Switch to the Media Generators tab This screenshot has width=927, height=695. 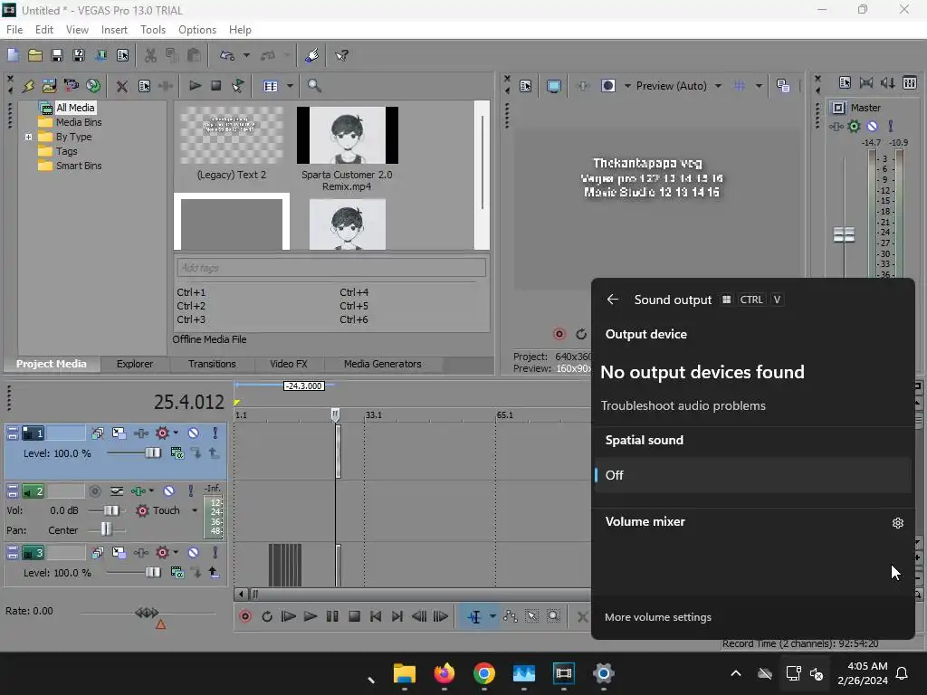click(383, 364)
